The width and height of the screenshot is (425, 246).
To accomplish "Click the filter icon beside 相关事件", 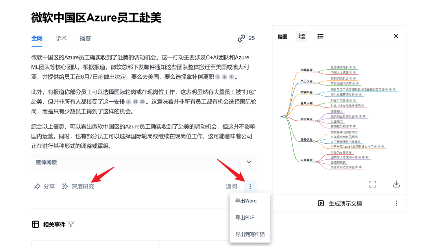I will coord(71,224).
